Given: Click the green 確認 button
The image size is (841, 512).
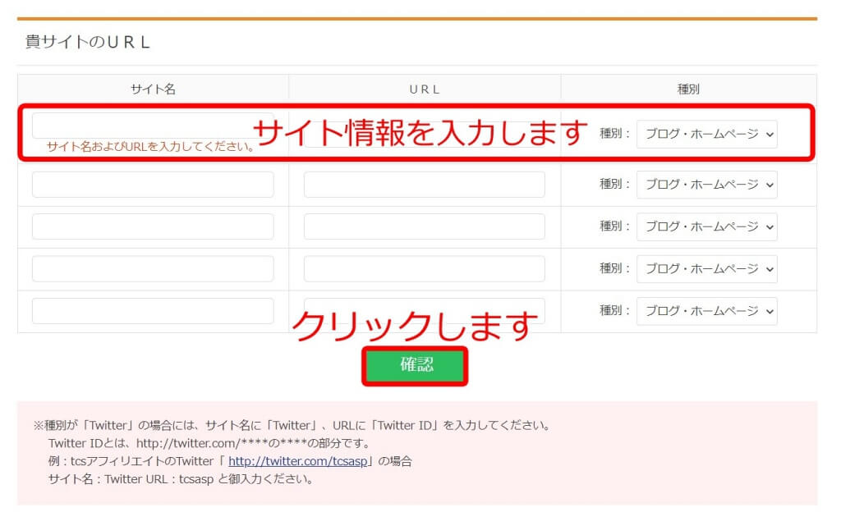Looking at the screenshot, I should [x=415, y=366].
